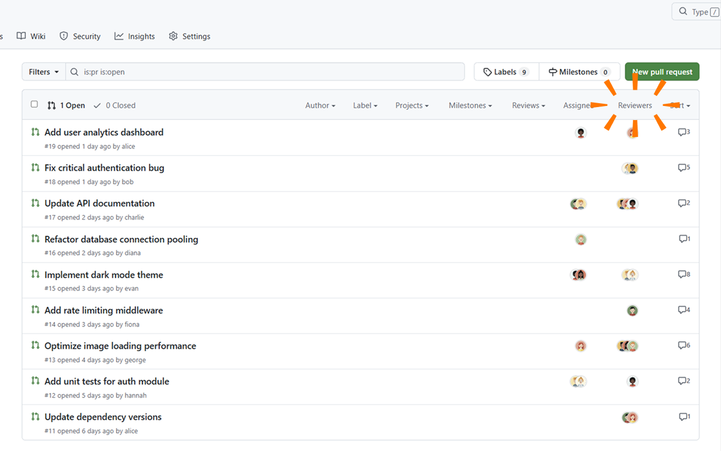Screen dimensions: 721x451
Task: Click the search magnifier icon at top right
Action: [x=683, y=11]
